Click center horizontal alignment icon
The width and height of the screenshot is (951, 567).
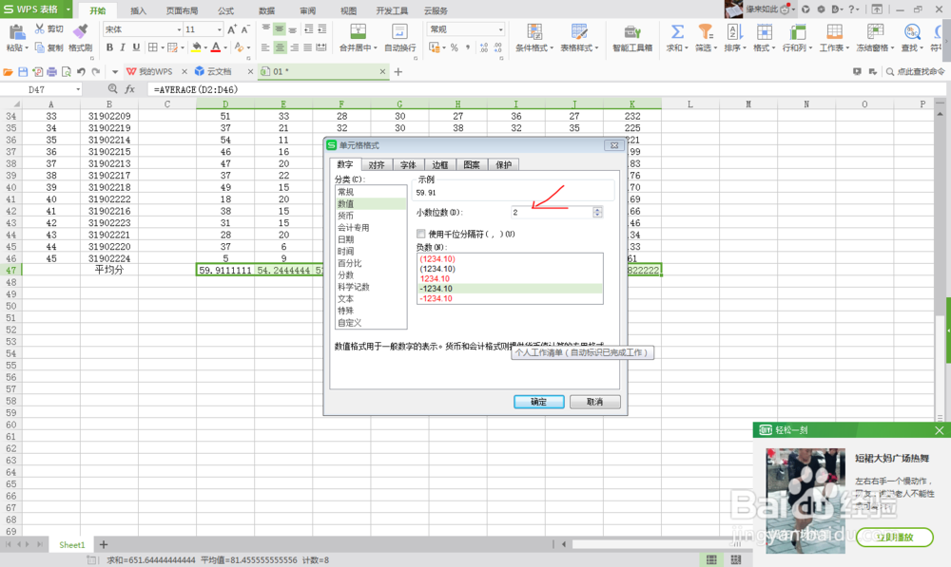click(x=280, y=47)
